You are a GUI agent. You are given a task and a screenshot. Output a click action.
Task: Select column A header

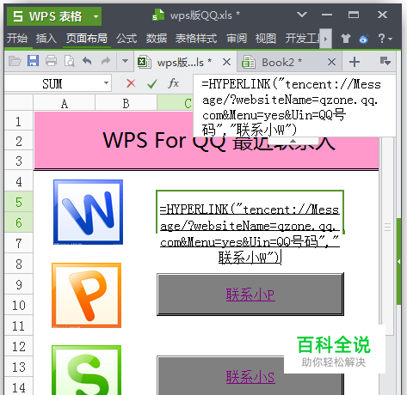[65, 104]
